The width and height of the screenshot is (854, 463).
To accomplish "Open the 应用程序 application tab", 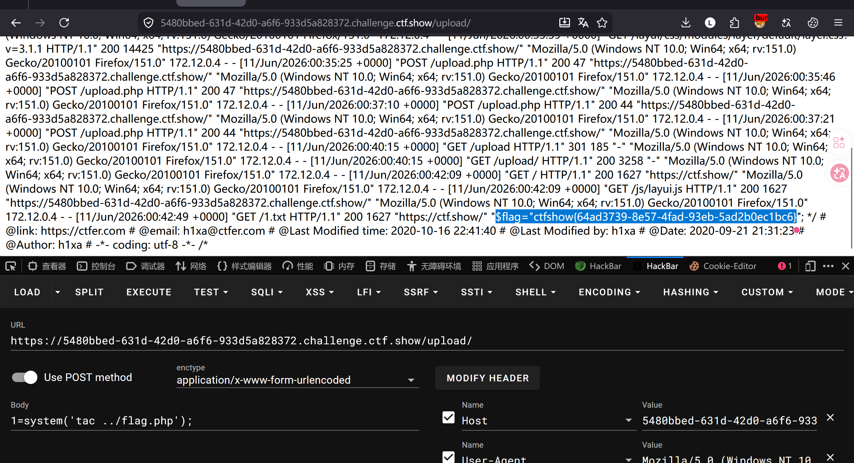I will pyautogui.click(x=495, y=266).
